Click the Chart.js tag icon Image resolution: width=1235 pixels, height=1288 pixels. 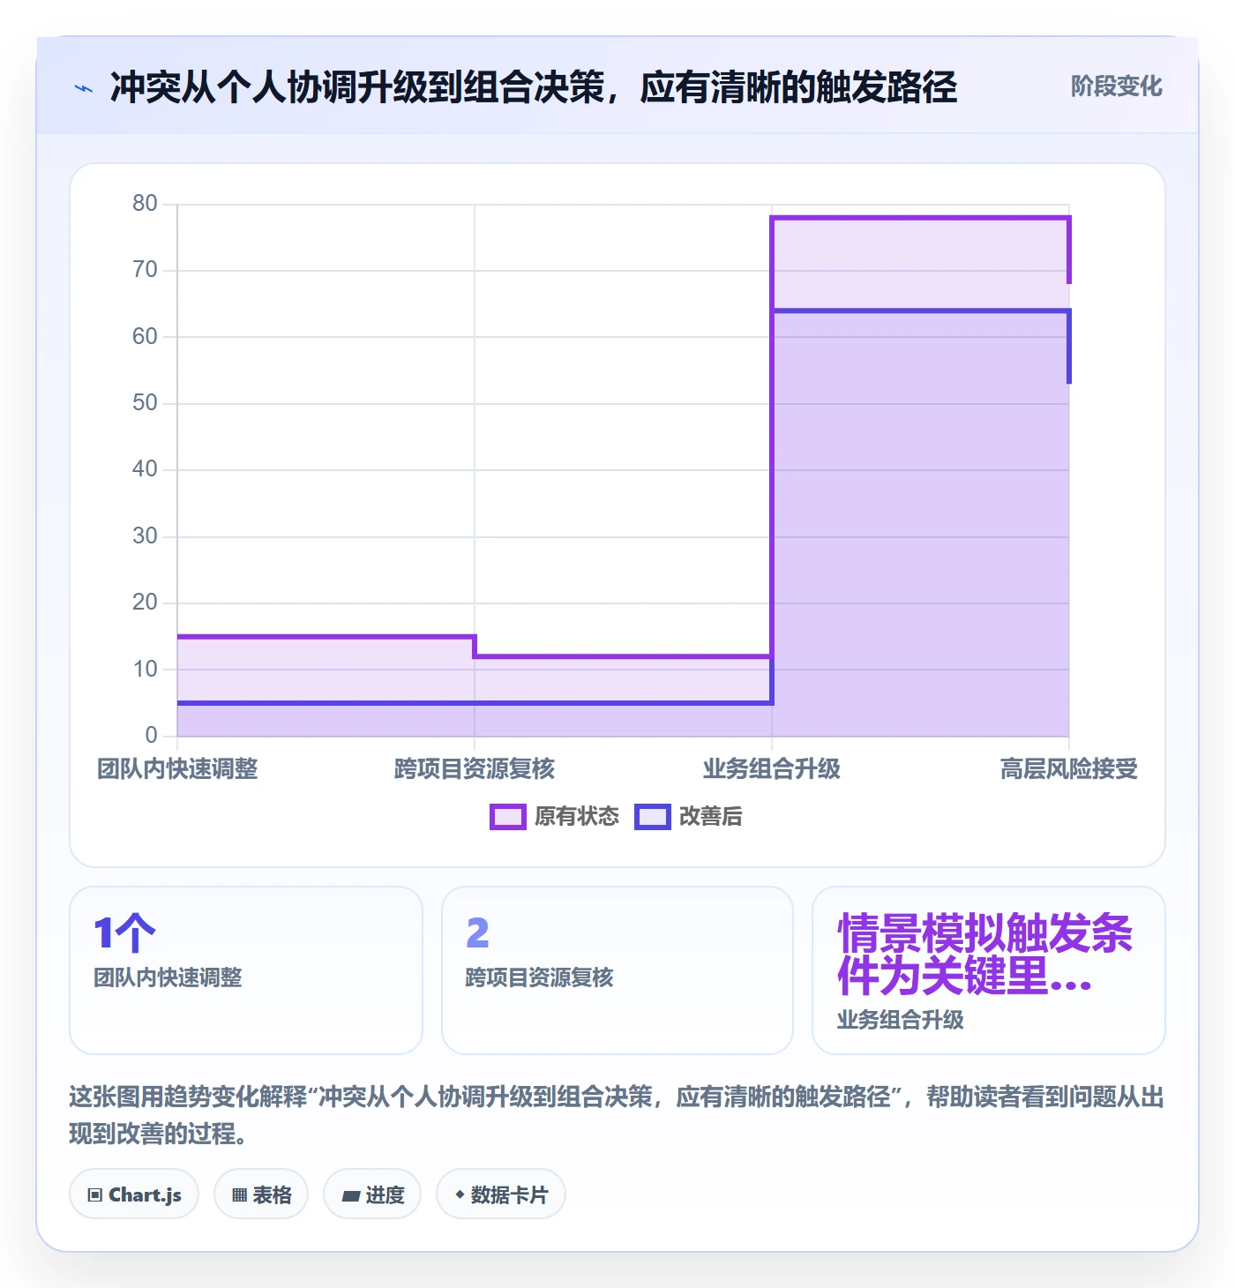tap(95, 1195)
